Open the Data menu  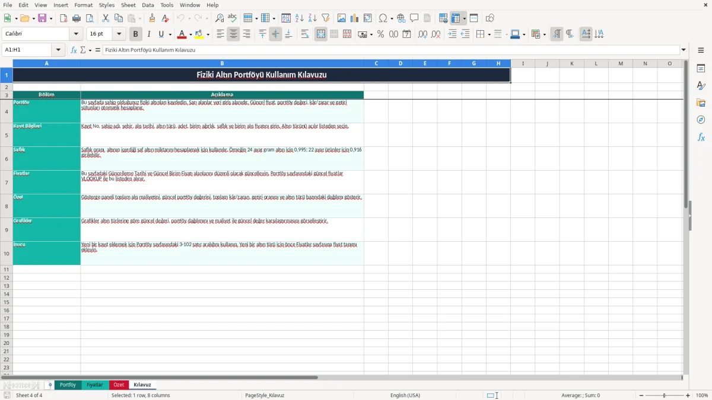[148, 5]
